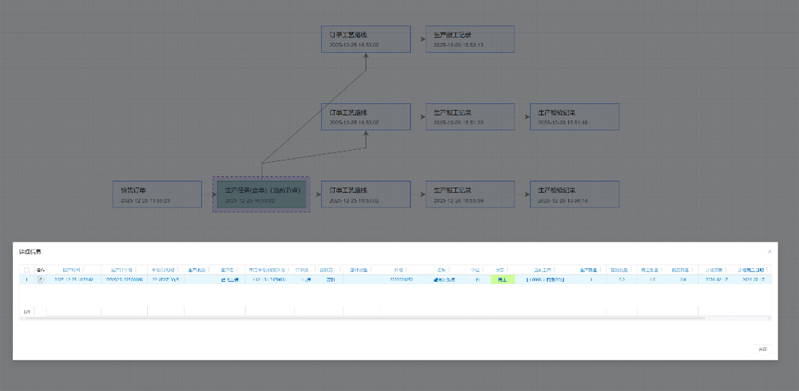Select the 销售订单 node in the flowchart
Viewport: 799px width, 391px height.
tap(157, 195)
